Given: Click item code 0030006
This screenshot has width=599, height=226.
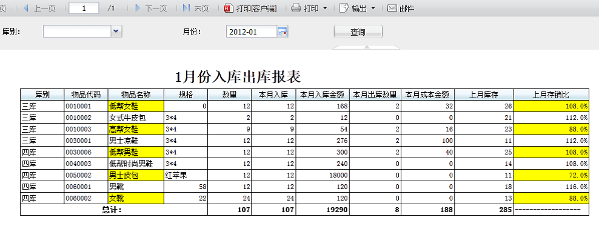Looking at the screenshot, I should pos(86,152).
